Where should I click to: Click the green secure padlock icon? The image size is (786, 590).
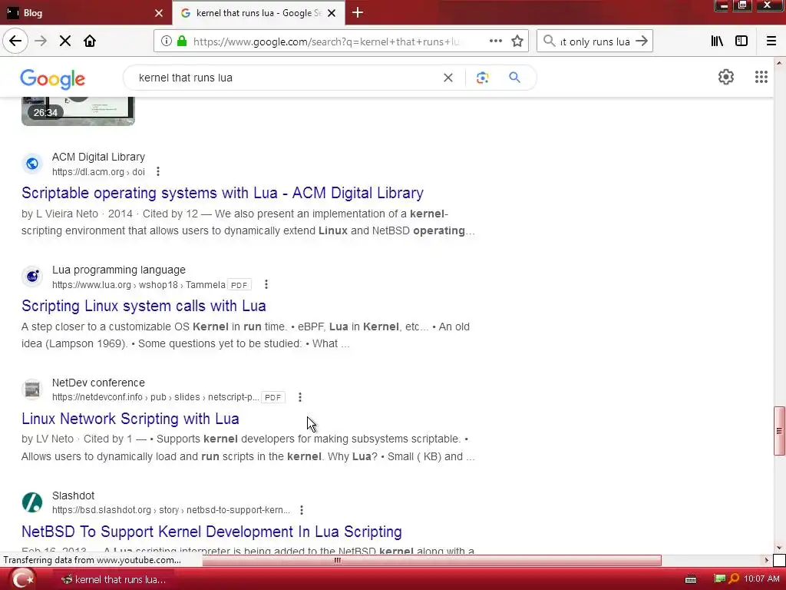click(x=182, y=41)
